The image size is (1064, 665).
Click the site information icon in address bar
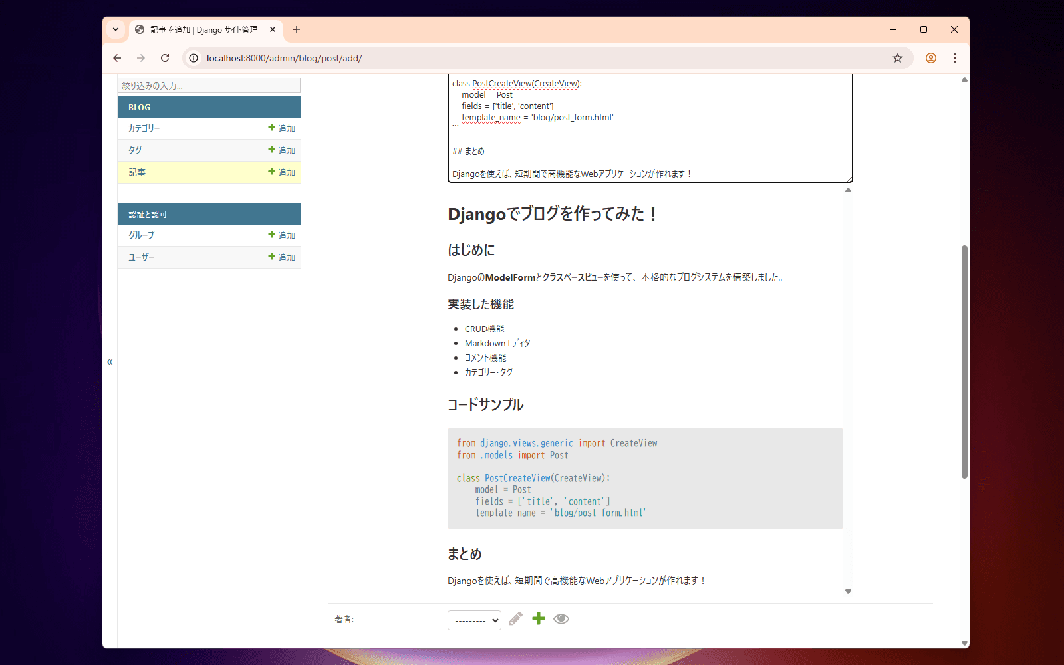pos(194,58)
